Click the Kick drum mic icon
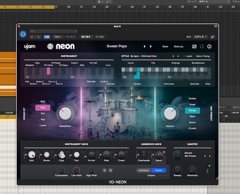 click(x=32, y=154)
